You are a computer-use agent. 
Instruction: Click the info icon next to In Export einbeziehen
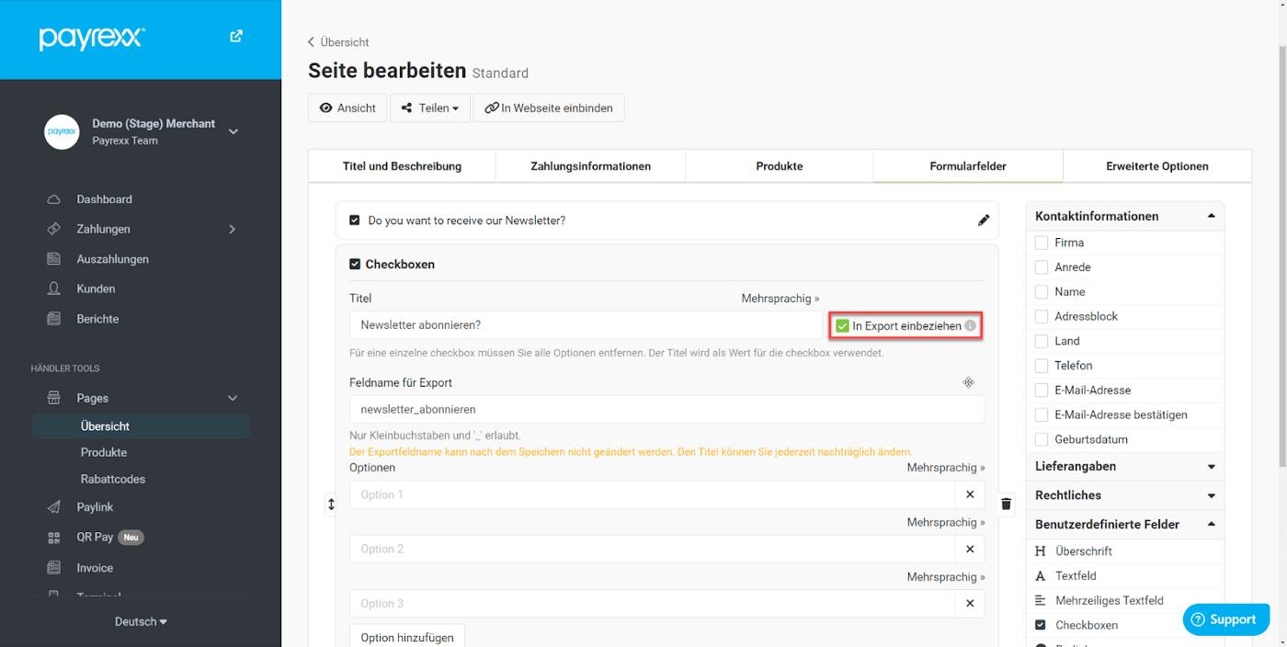[x=970, y=326]
